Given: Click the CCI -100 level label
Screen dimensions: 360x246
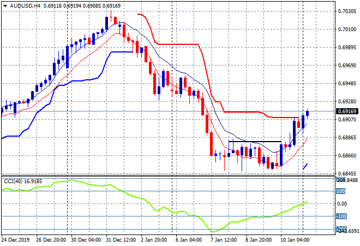Looking at the screenshot, I should [x=341, y=216].
